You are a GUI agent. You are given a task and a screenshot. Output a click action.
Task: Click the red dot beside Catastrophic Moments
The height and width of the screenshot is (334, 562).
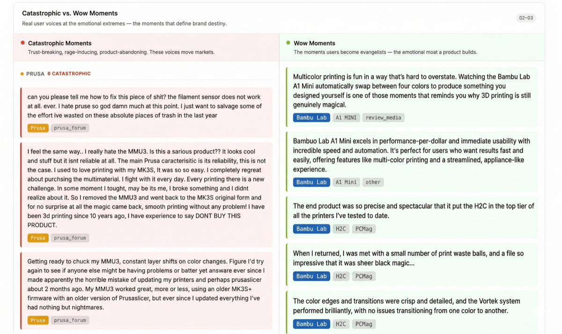pyautogui.click(x=22, y=43)
